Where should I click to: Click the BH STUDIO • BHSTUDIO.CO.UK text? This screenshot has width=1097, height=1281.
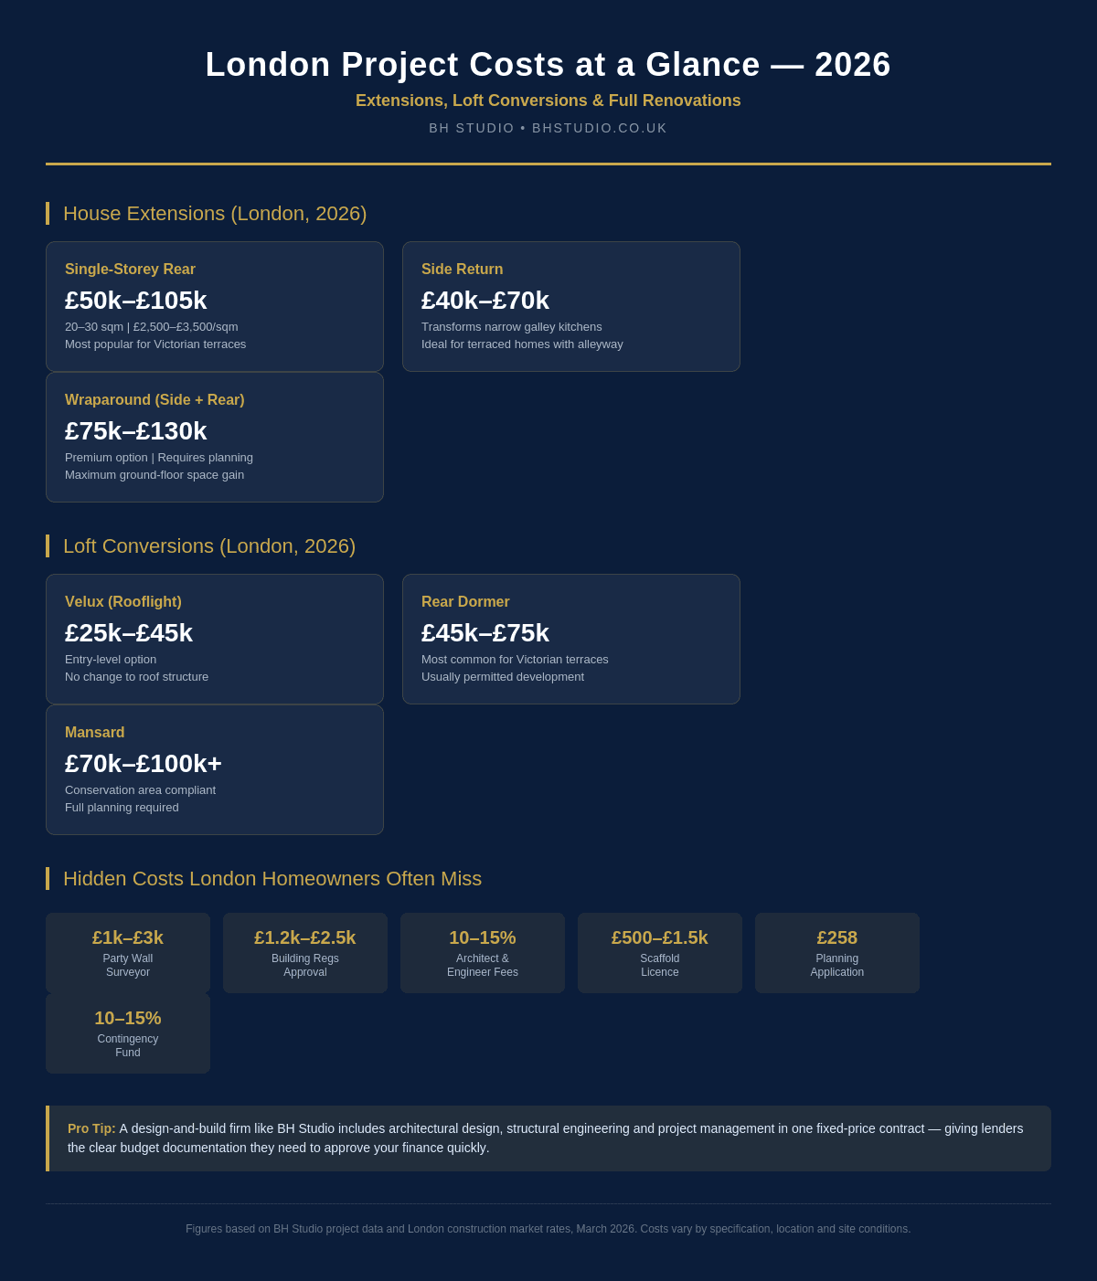(x=548, y=128)
